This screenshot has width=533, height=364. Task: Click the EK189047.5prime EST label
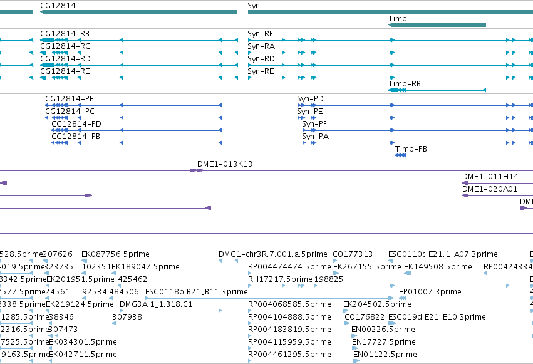click(145, 267)
